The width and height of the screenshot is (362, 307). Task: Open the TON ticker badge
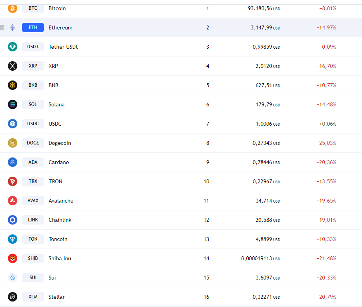tap(33, 239)
